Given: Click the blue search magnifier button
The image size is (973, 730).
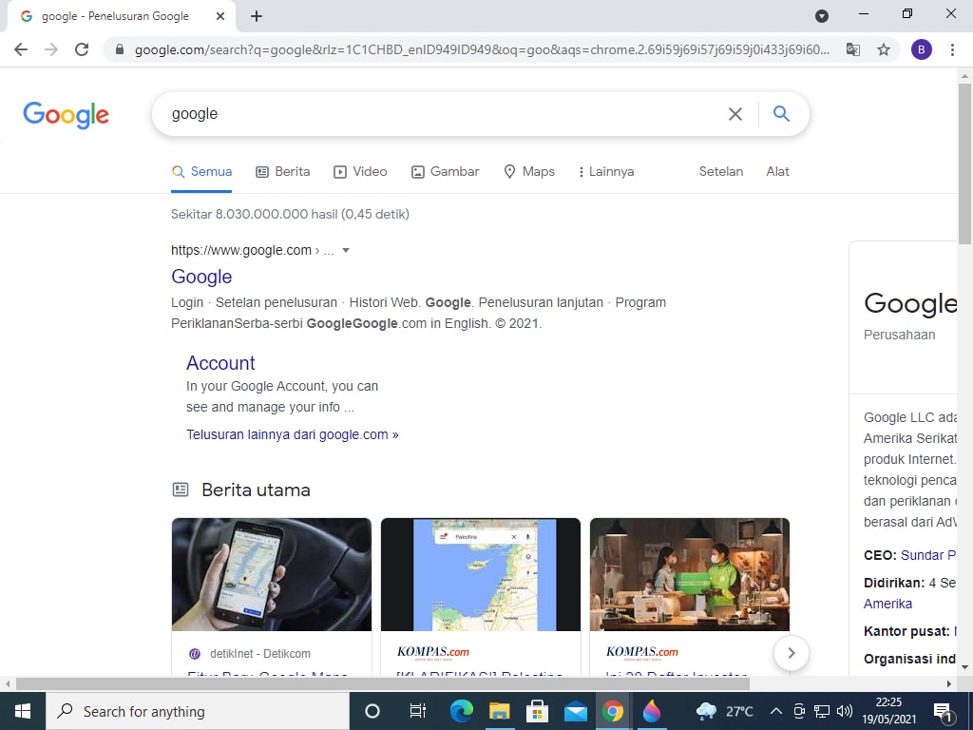Looking at the screenshot, I should (x=781, y=114).
